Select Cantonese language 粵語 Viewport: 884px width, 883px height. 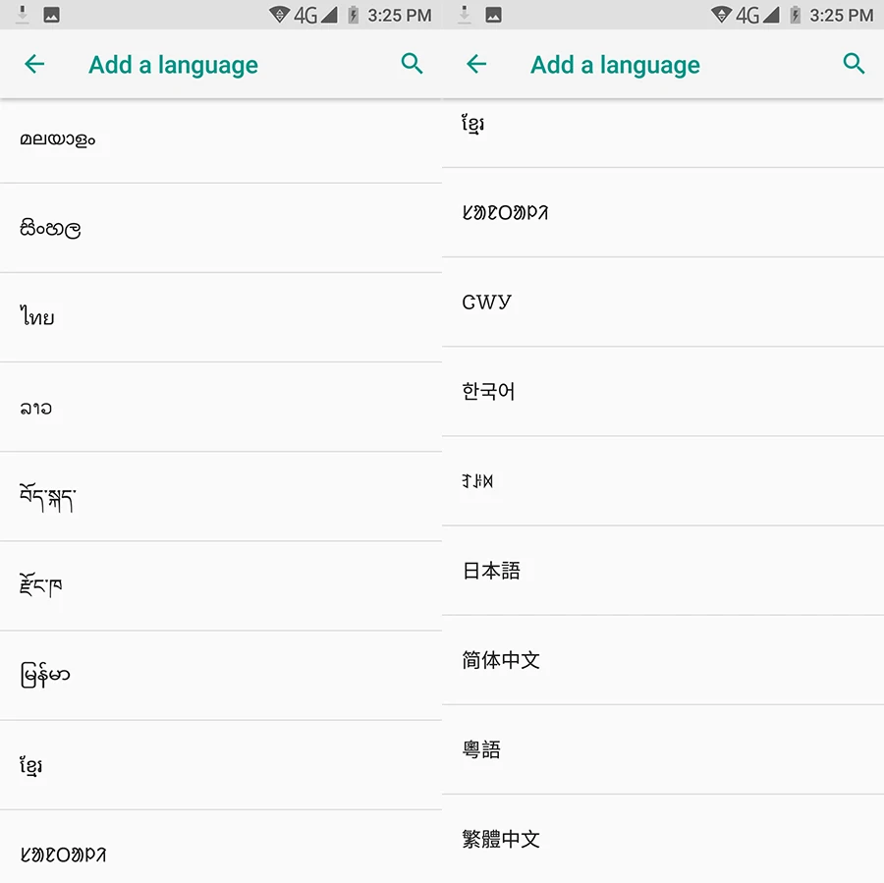pos(663,749)
